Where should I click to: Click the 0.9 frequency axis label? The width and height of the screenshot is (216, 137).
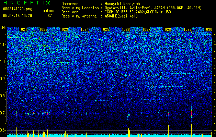pos(3,79)
